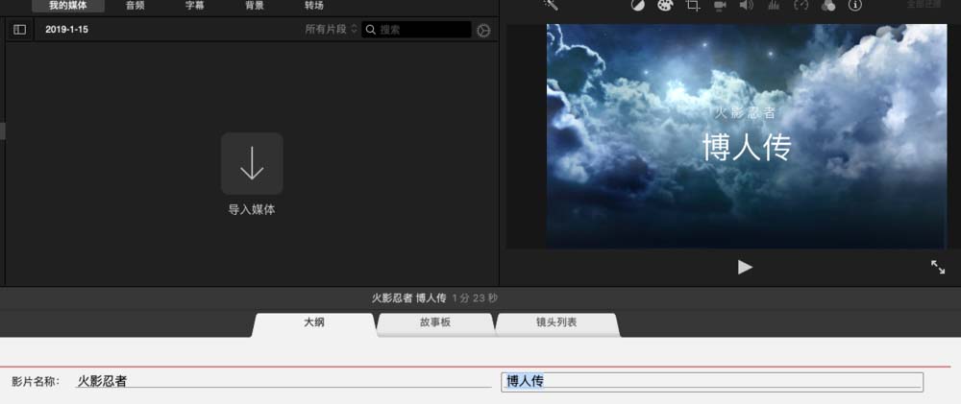Click the 搜索 search input field
The image size is (961, 404).
417,30
